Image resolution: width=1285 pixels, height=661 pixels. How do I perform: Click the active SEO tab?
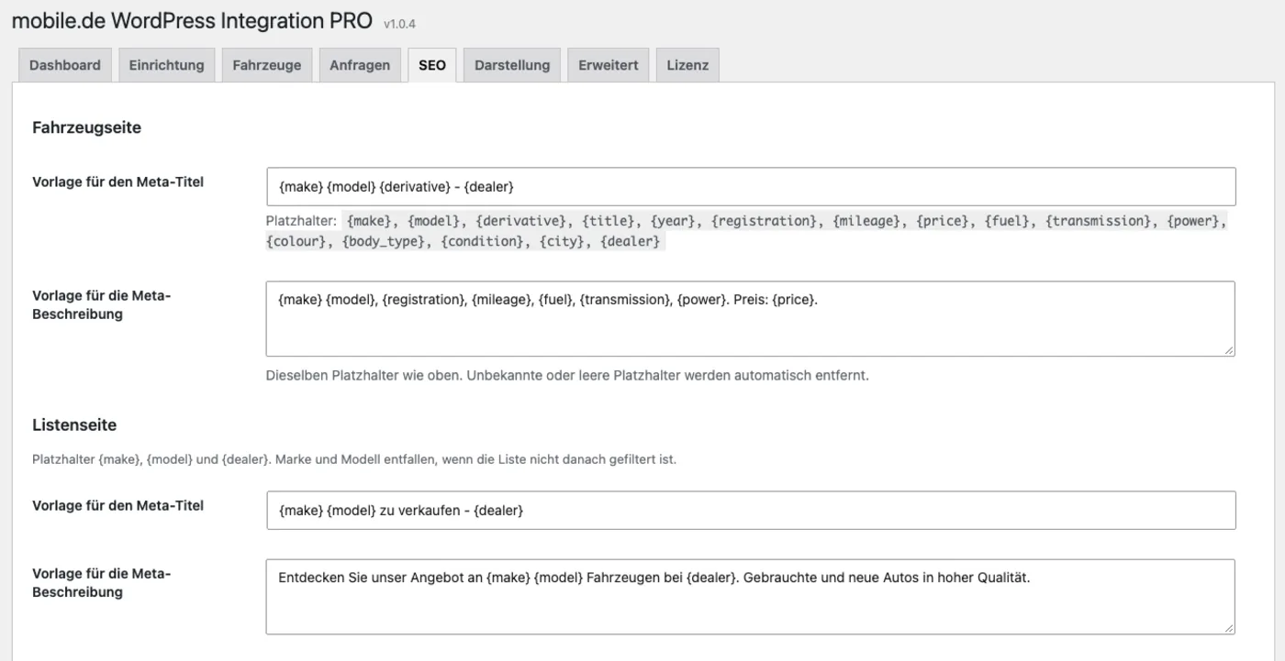tap(432, 65)
